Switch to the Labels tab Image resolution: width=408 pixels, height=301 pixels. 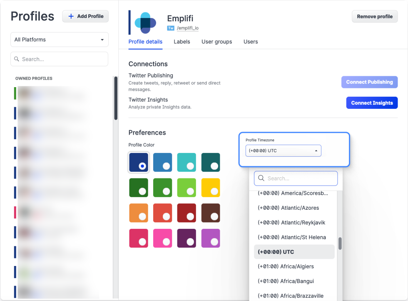pos(182,42)
